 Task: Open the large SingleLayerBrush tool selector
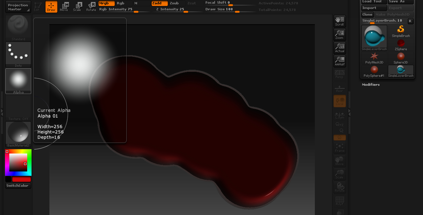374,37
